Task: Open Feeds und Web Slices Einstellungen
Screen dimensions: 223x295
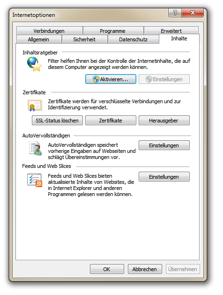Action: click(x=164, y=177)
